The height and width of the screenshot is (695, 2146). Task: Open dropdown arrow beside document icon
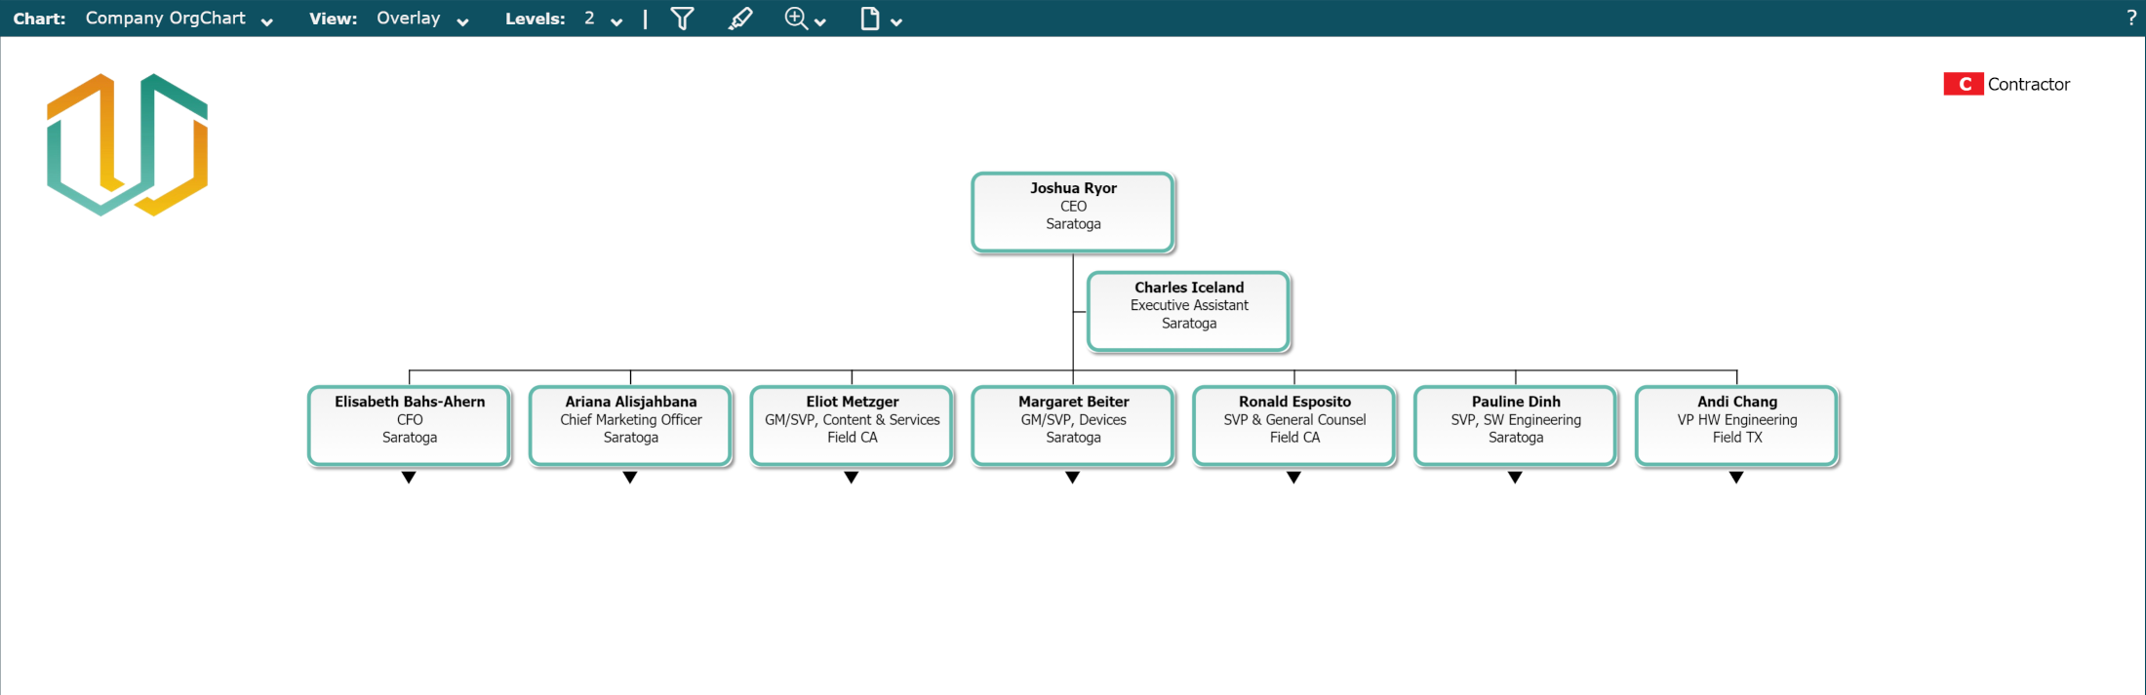coord(896,21)
